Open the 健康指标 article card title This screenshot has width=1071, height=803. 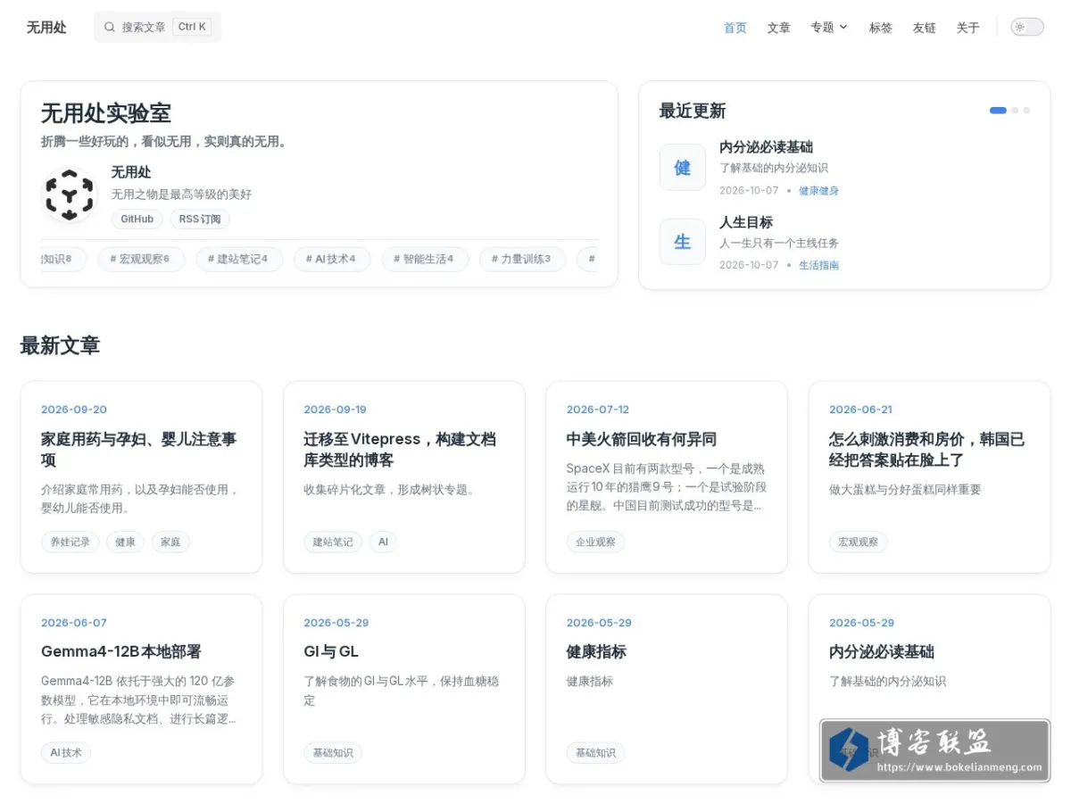(x=596, y=651)
